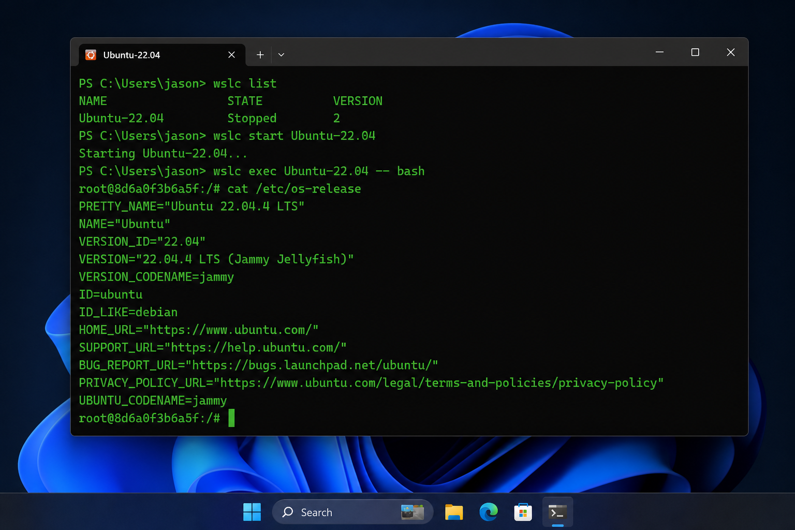Open a new terminal tab with plus button

tap(260, 55)
